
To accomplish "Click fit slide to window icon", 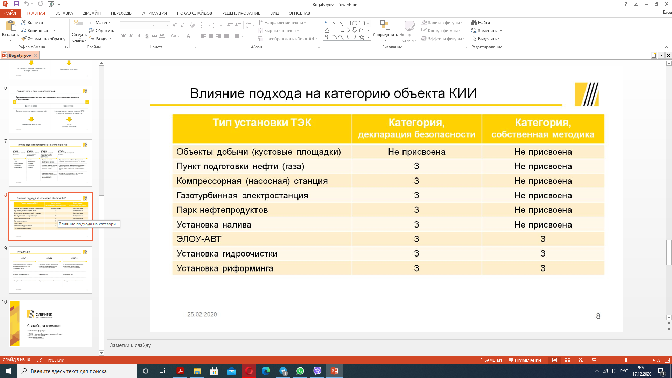I will [667, 360].
